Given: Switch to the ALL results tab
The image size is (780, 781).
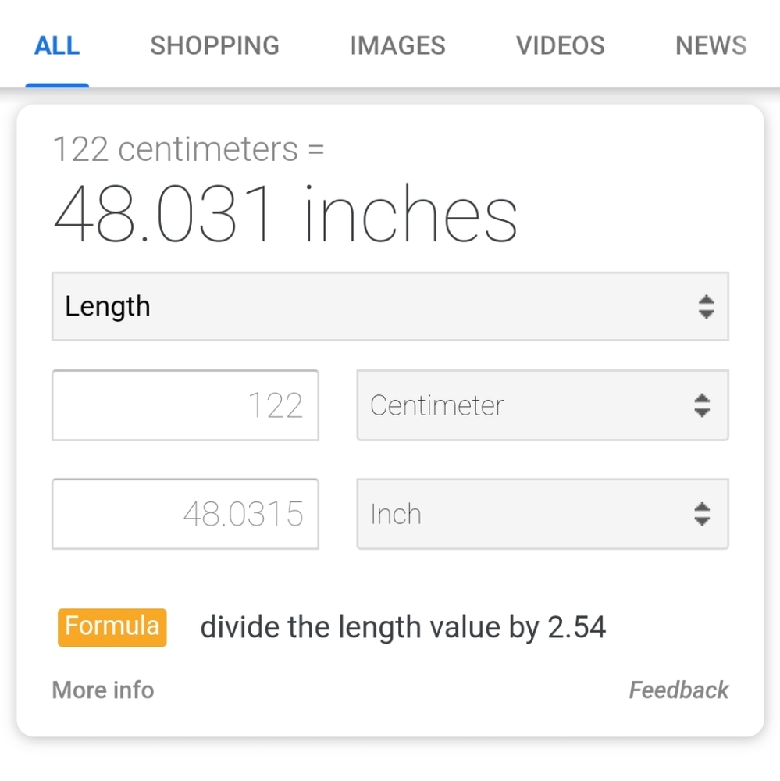Looking at the screenshot, I should tap(57, 45).
